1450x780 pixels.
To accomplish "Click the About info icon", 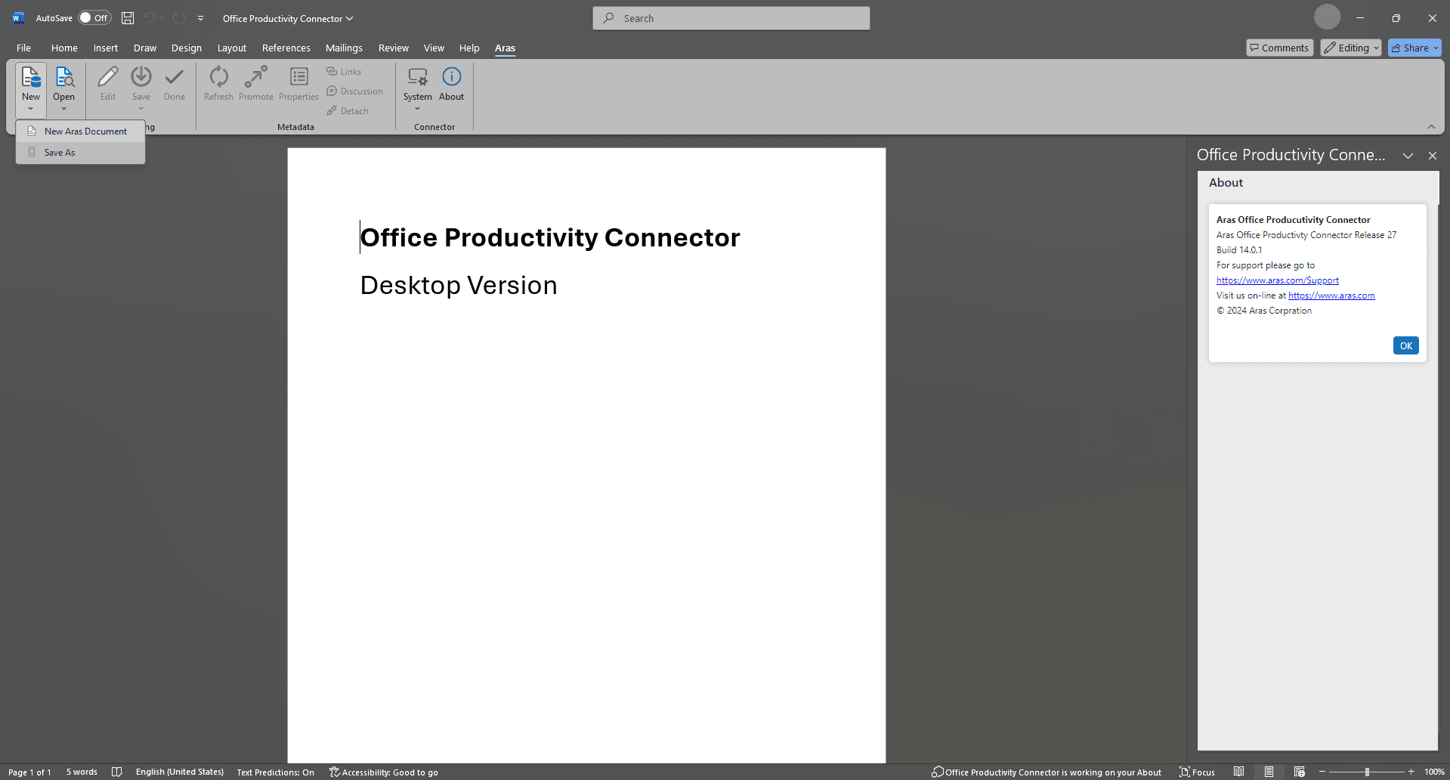I will [452, 77].
